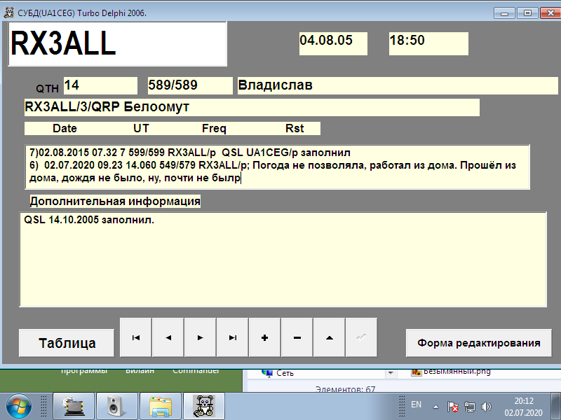Go to first record navigator button
Screen dimensions: 561x420
135,337
